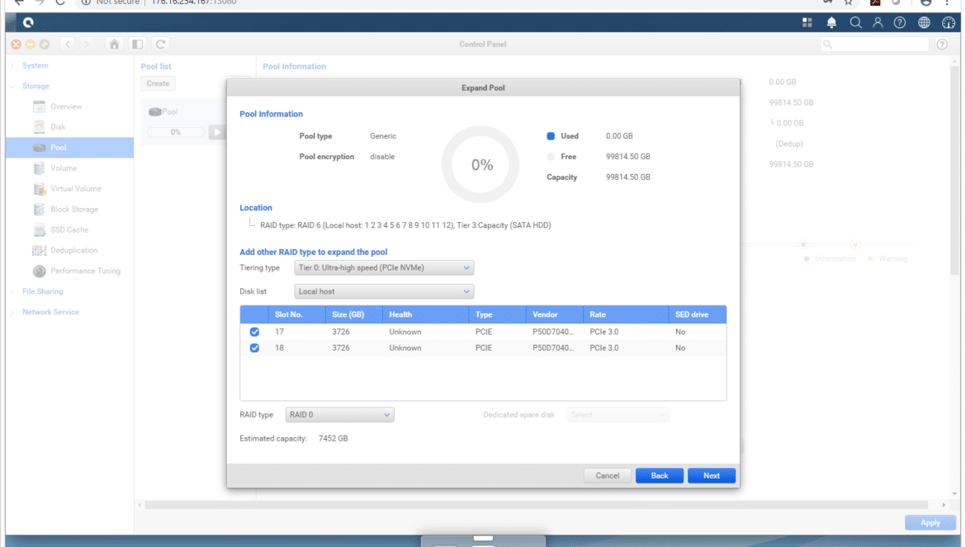
Task: Sort by Health column header
Action: click(x=426, y=314)
